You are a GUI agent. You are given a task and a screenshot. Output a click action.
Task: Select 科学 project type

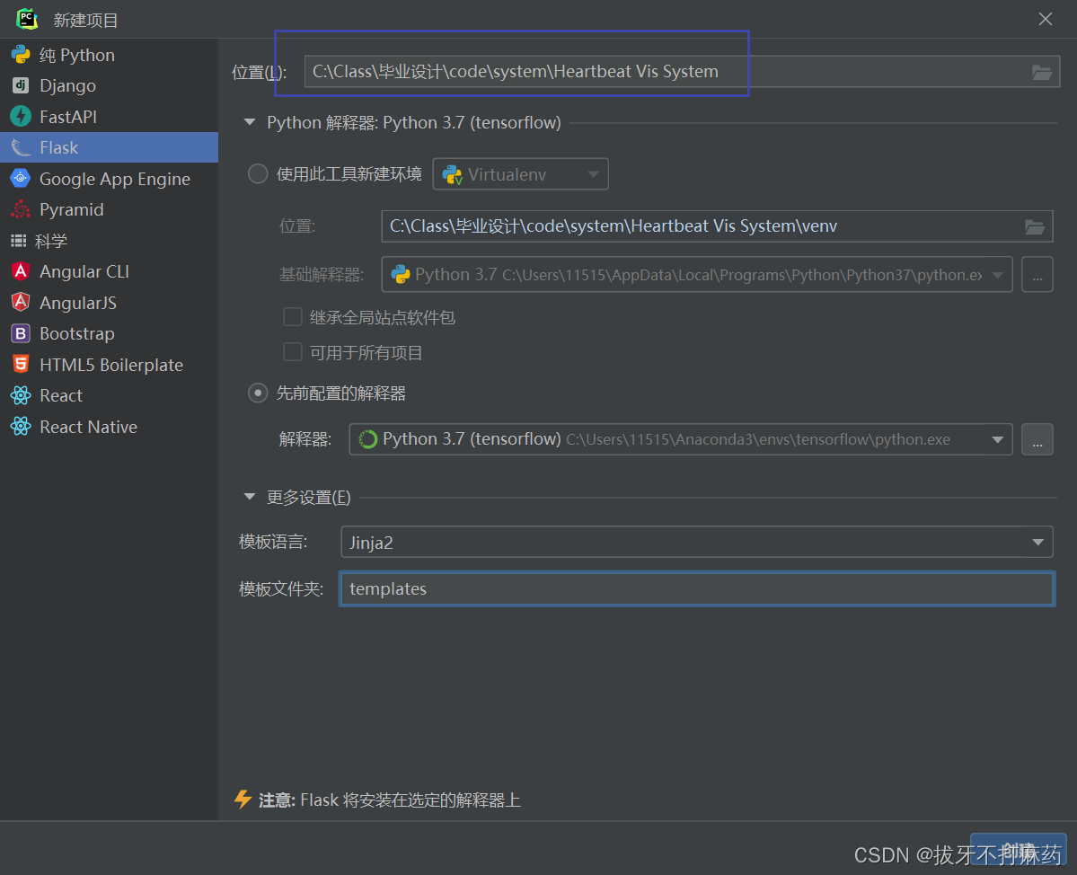pos(110,241)
